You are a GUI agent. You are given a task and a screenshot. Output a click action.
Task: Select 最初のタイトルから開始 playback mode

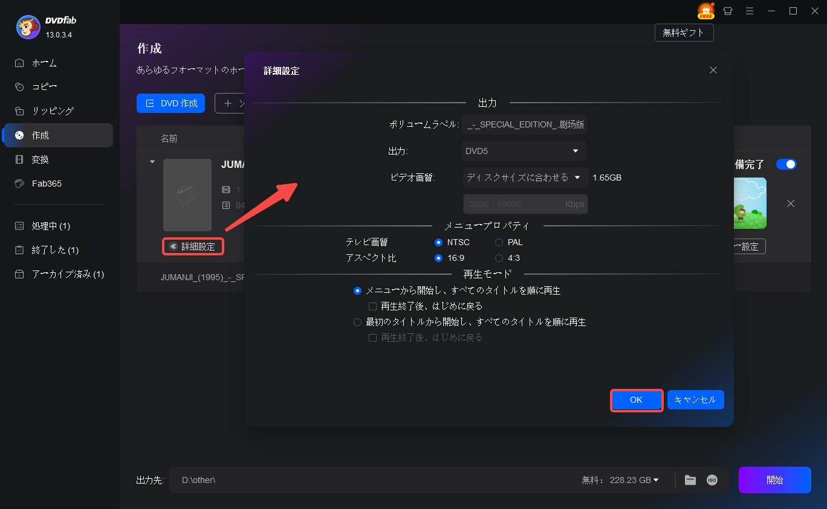click(358, 322)
